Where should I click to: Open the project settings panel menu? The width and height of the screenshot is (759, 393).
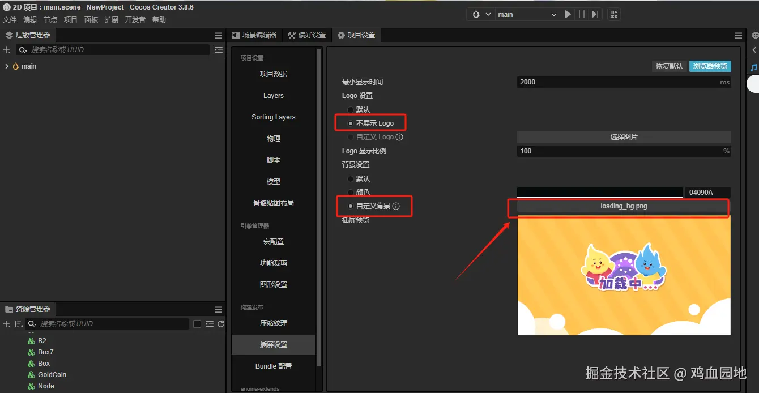(x=739, y=35)
